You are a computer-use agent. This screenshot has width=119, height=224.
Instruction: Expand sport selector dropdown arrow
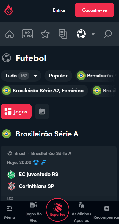93,34
